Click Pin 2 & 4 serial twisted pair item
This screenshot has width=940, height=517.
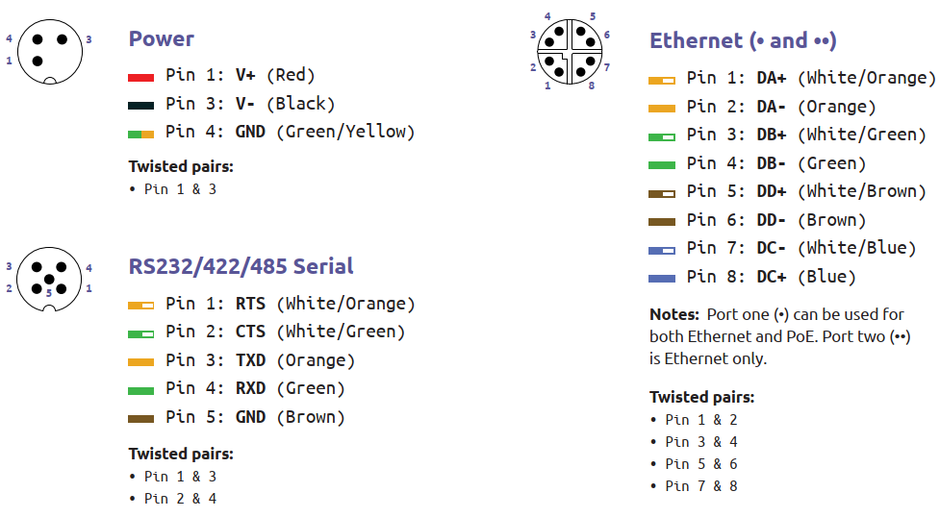(180, 499)
